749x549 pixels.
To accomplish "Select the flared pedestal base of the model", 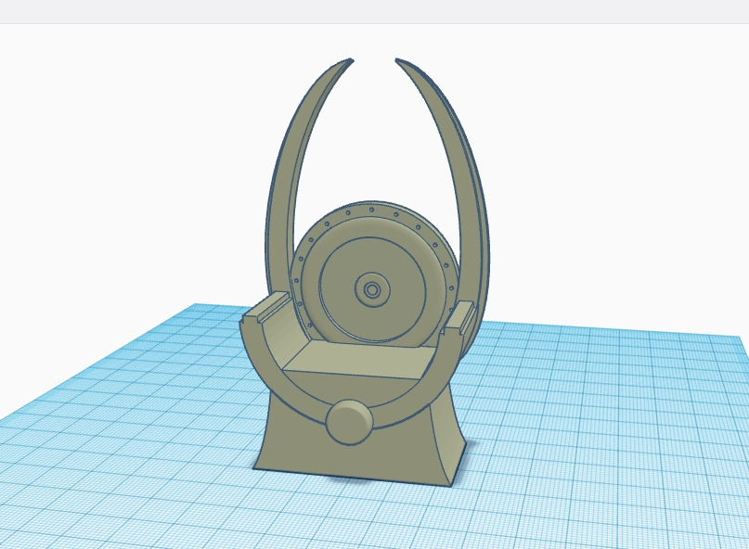I will pyautogui.click(x=361, y=451).
